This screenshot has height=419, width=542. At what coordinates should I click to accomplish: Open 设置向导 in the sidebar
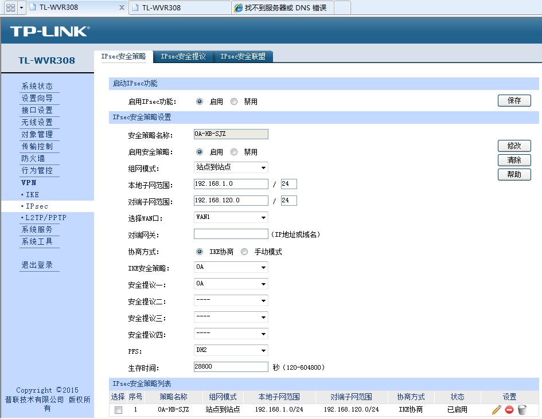pyautogui.click(x=37, y=98)
